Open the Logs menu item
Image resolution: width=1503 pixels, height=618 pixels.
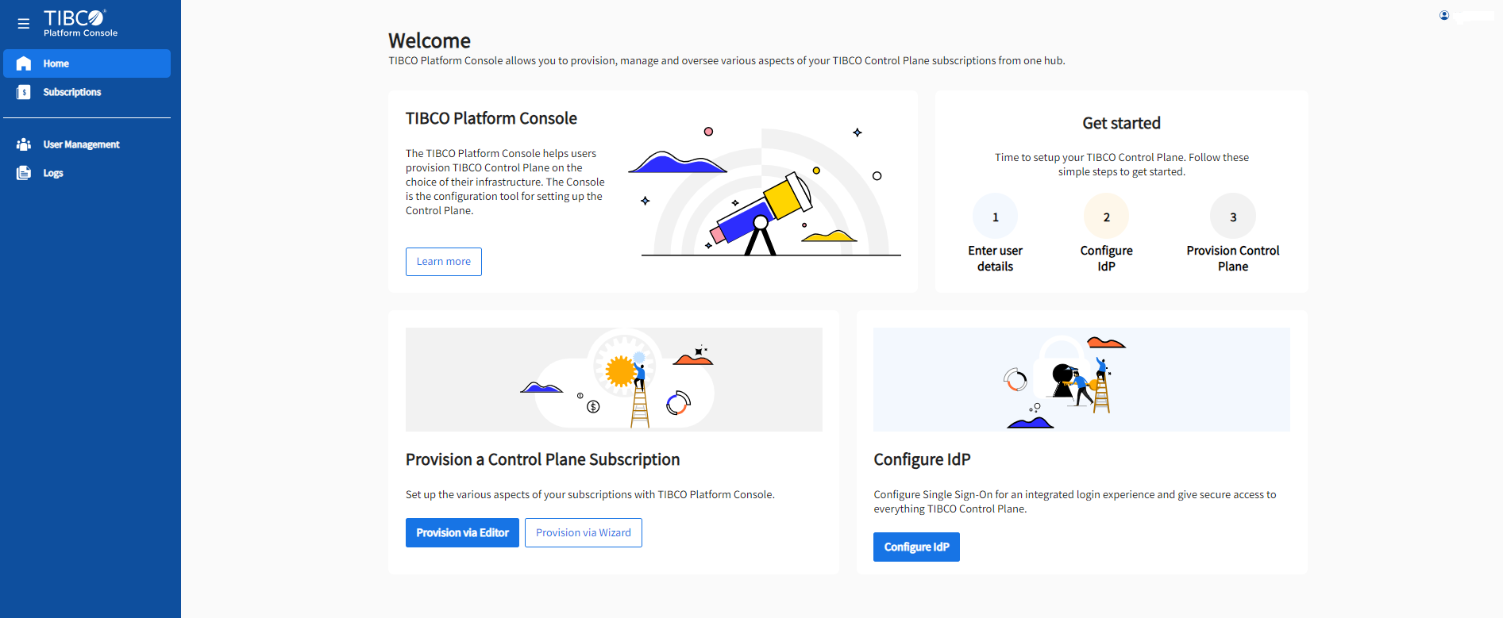click(x=53, y=173)
